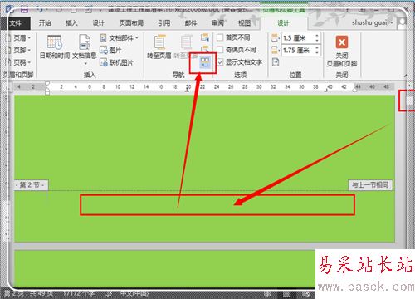The height and width of the screenshot is (299, 415).
Task: Close header and footer with the red X
Action: tap(342, 42)
